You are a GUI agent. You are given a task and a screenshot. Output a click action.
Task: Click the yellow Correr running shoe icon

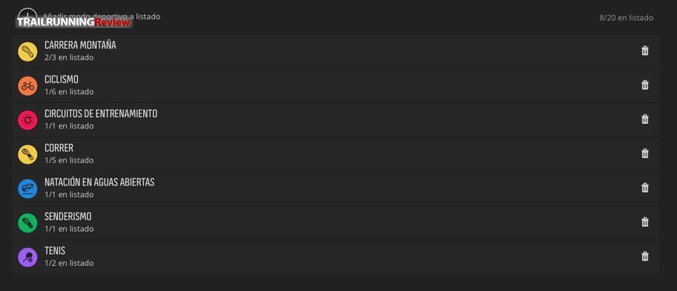click(27, 154)
